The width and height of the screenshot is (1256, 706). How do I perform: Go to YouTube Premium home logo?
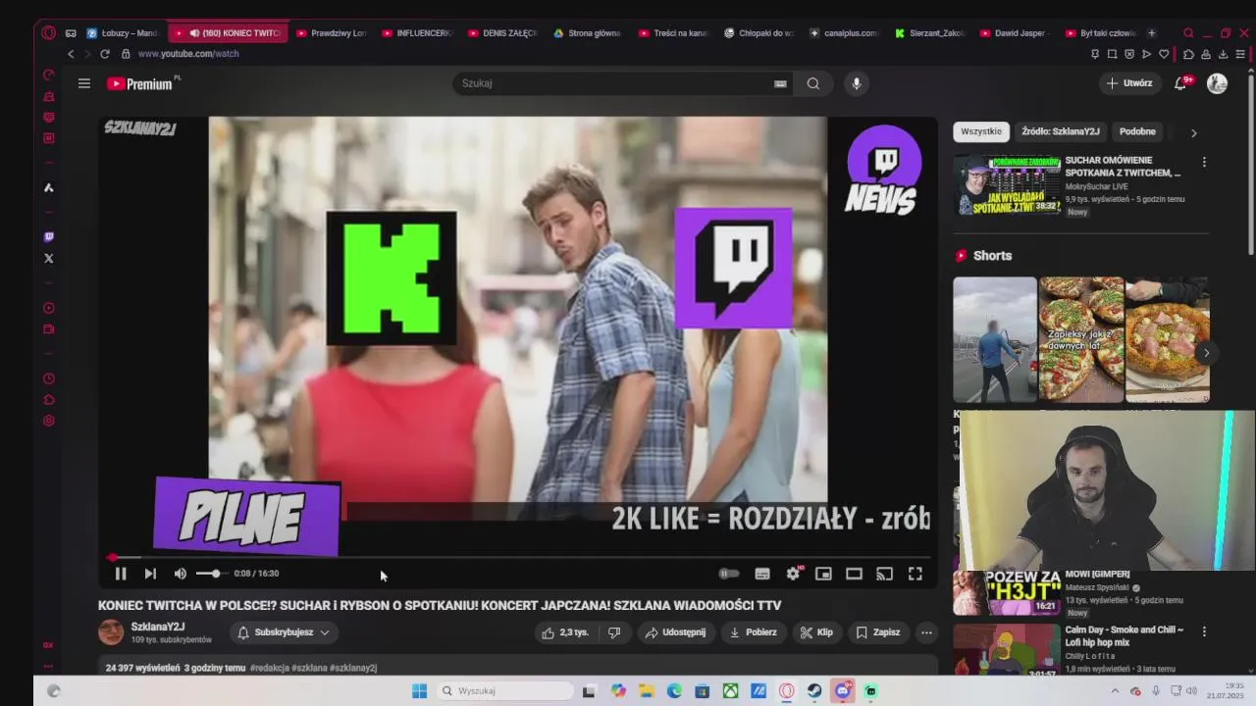click(139, 83)
